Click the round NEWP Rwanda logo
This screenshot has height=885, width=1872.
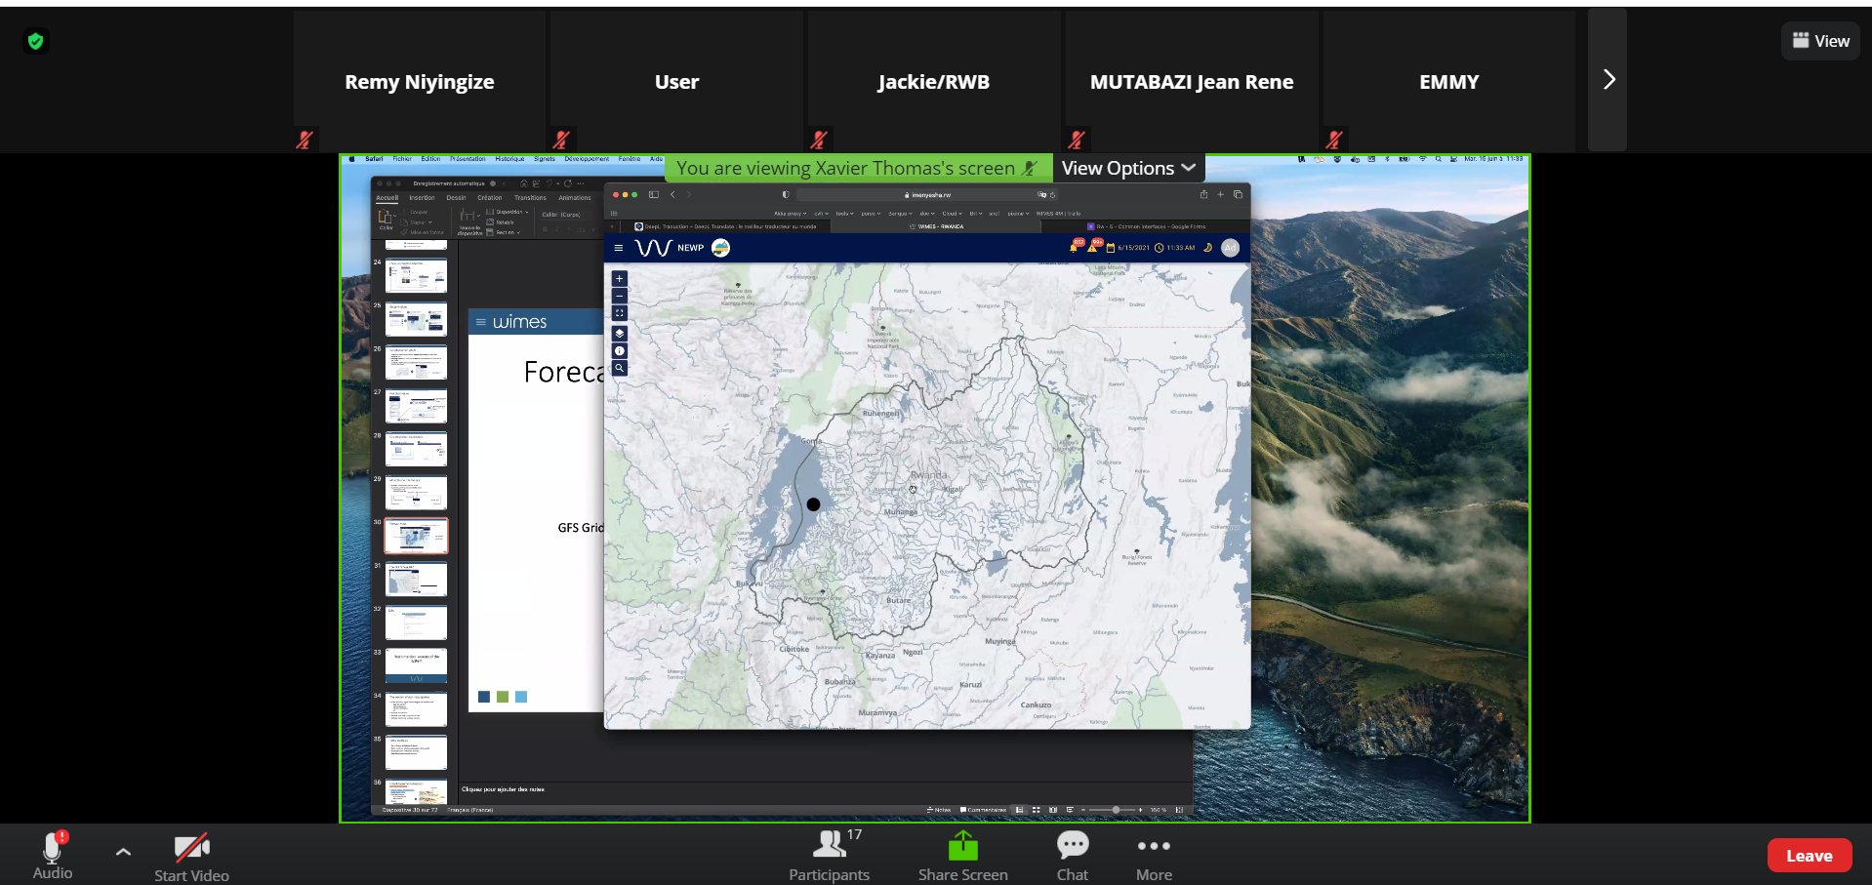(x=721, y=248)
